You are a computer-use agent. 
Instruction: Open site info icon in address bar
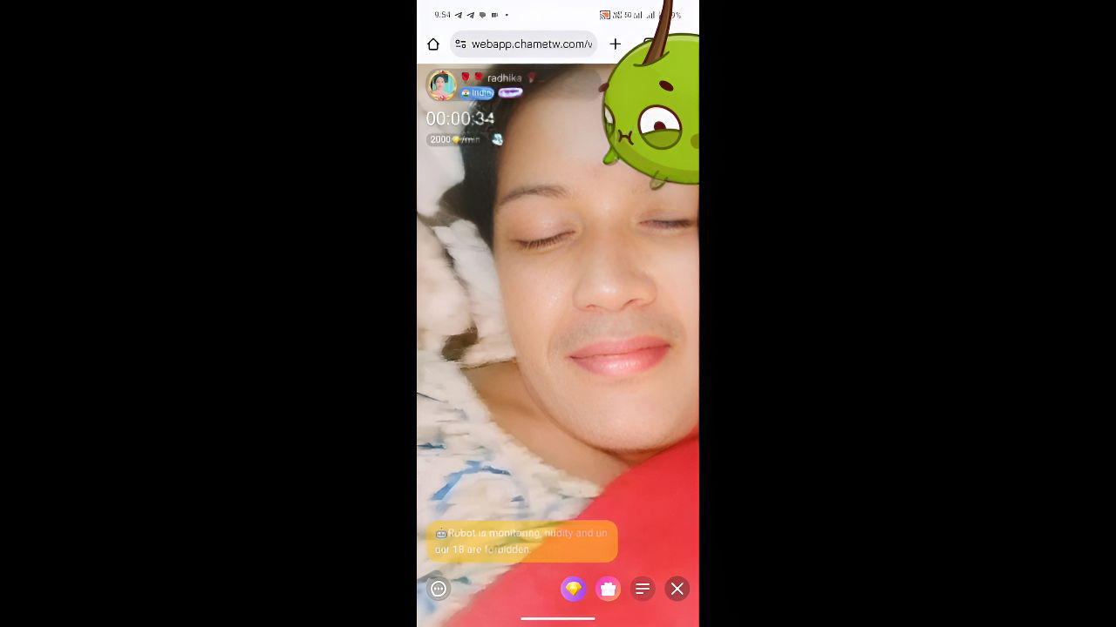(x=460, y=44)
